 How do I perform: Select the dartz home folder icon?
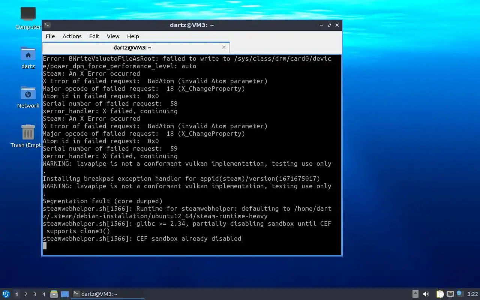click(x=28, y=57)
